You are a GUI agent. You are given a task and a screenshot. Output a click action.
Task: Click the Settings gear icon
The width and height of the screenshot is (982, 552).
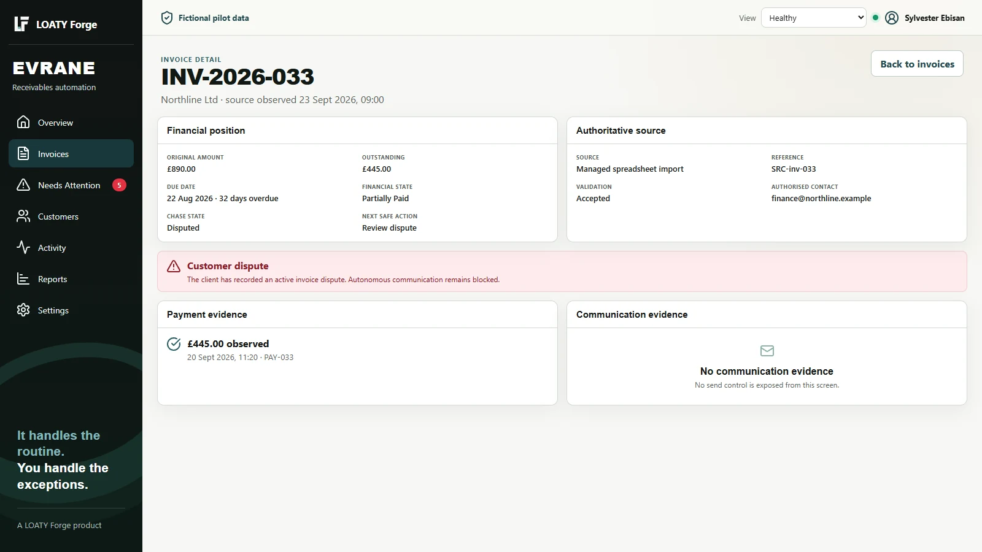point(23,310)
